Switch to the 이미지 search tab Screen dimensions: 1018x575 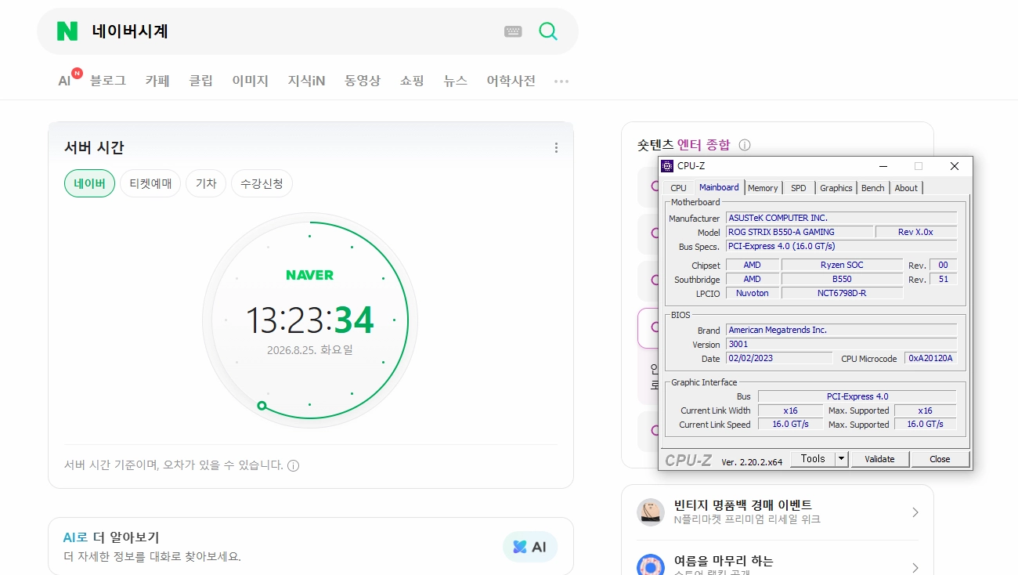click(x=251, y=81)
